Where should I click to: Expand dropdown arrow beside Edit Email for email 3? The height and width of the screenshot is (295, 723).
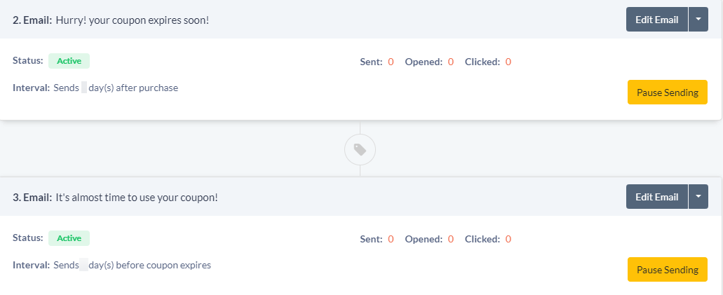coord(698,197)
